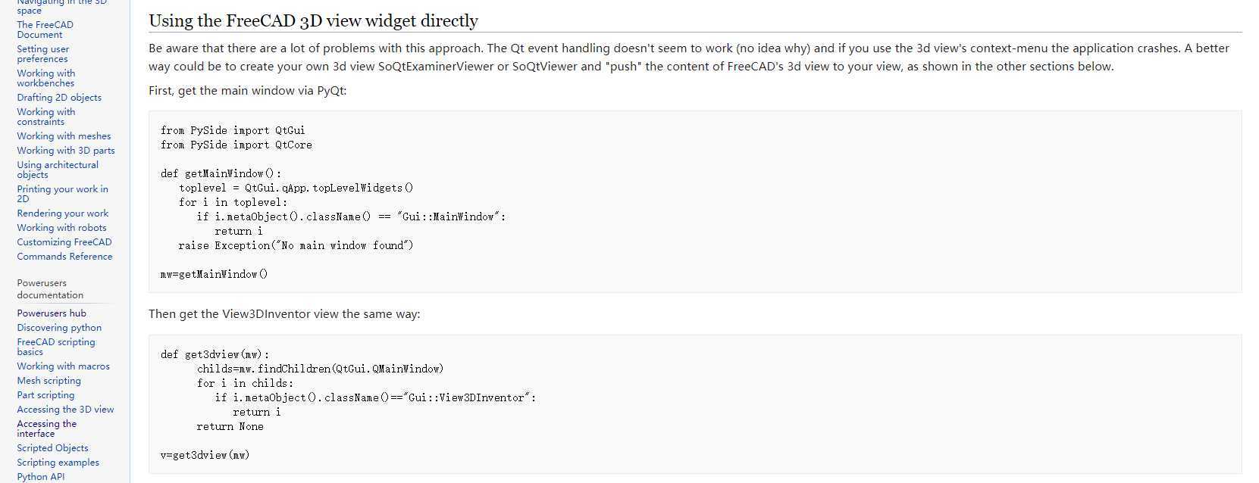Select Accessing the 3D view link
Viewport: 1259px width, 483px height.
coord(65,410)
